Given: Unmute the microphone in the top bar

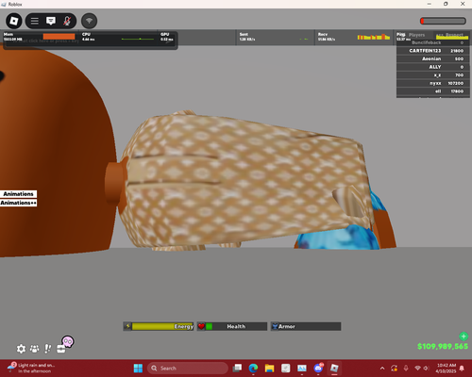Looking at the screenshot, I should coord(67,21).
